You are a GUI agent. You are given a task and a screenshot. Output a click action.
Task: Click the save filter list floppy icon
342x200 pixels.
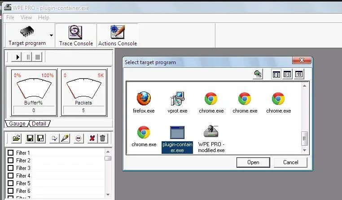click(30, 139)
